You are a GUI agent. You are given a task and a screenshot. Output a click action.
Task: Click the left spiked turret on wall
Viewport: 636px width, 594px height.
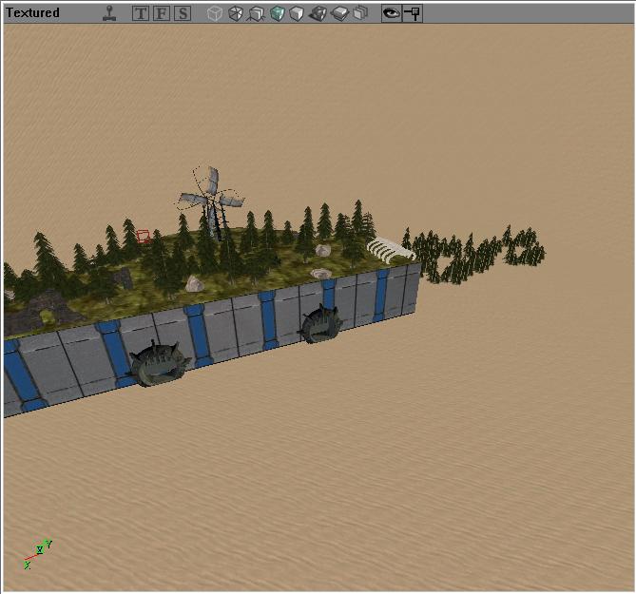coord(157,365)
